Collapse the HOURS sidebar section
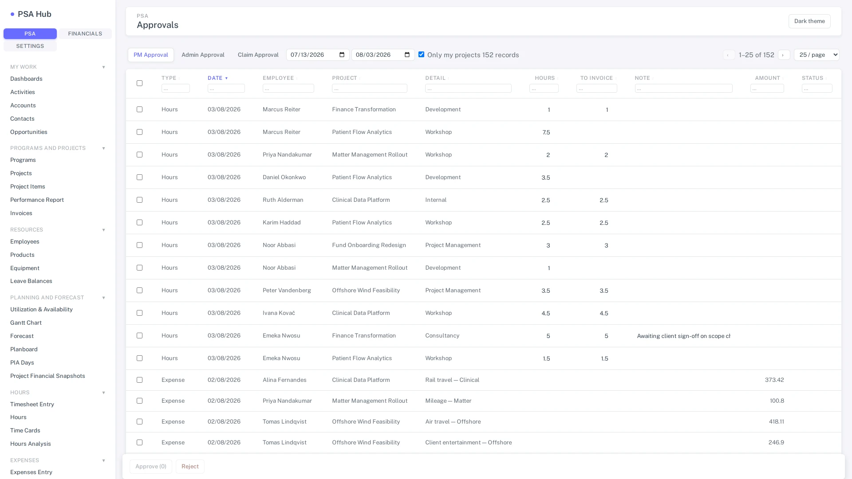 pos(103,393)
